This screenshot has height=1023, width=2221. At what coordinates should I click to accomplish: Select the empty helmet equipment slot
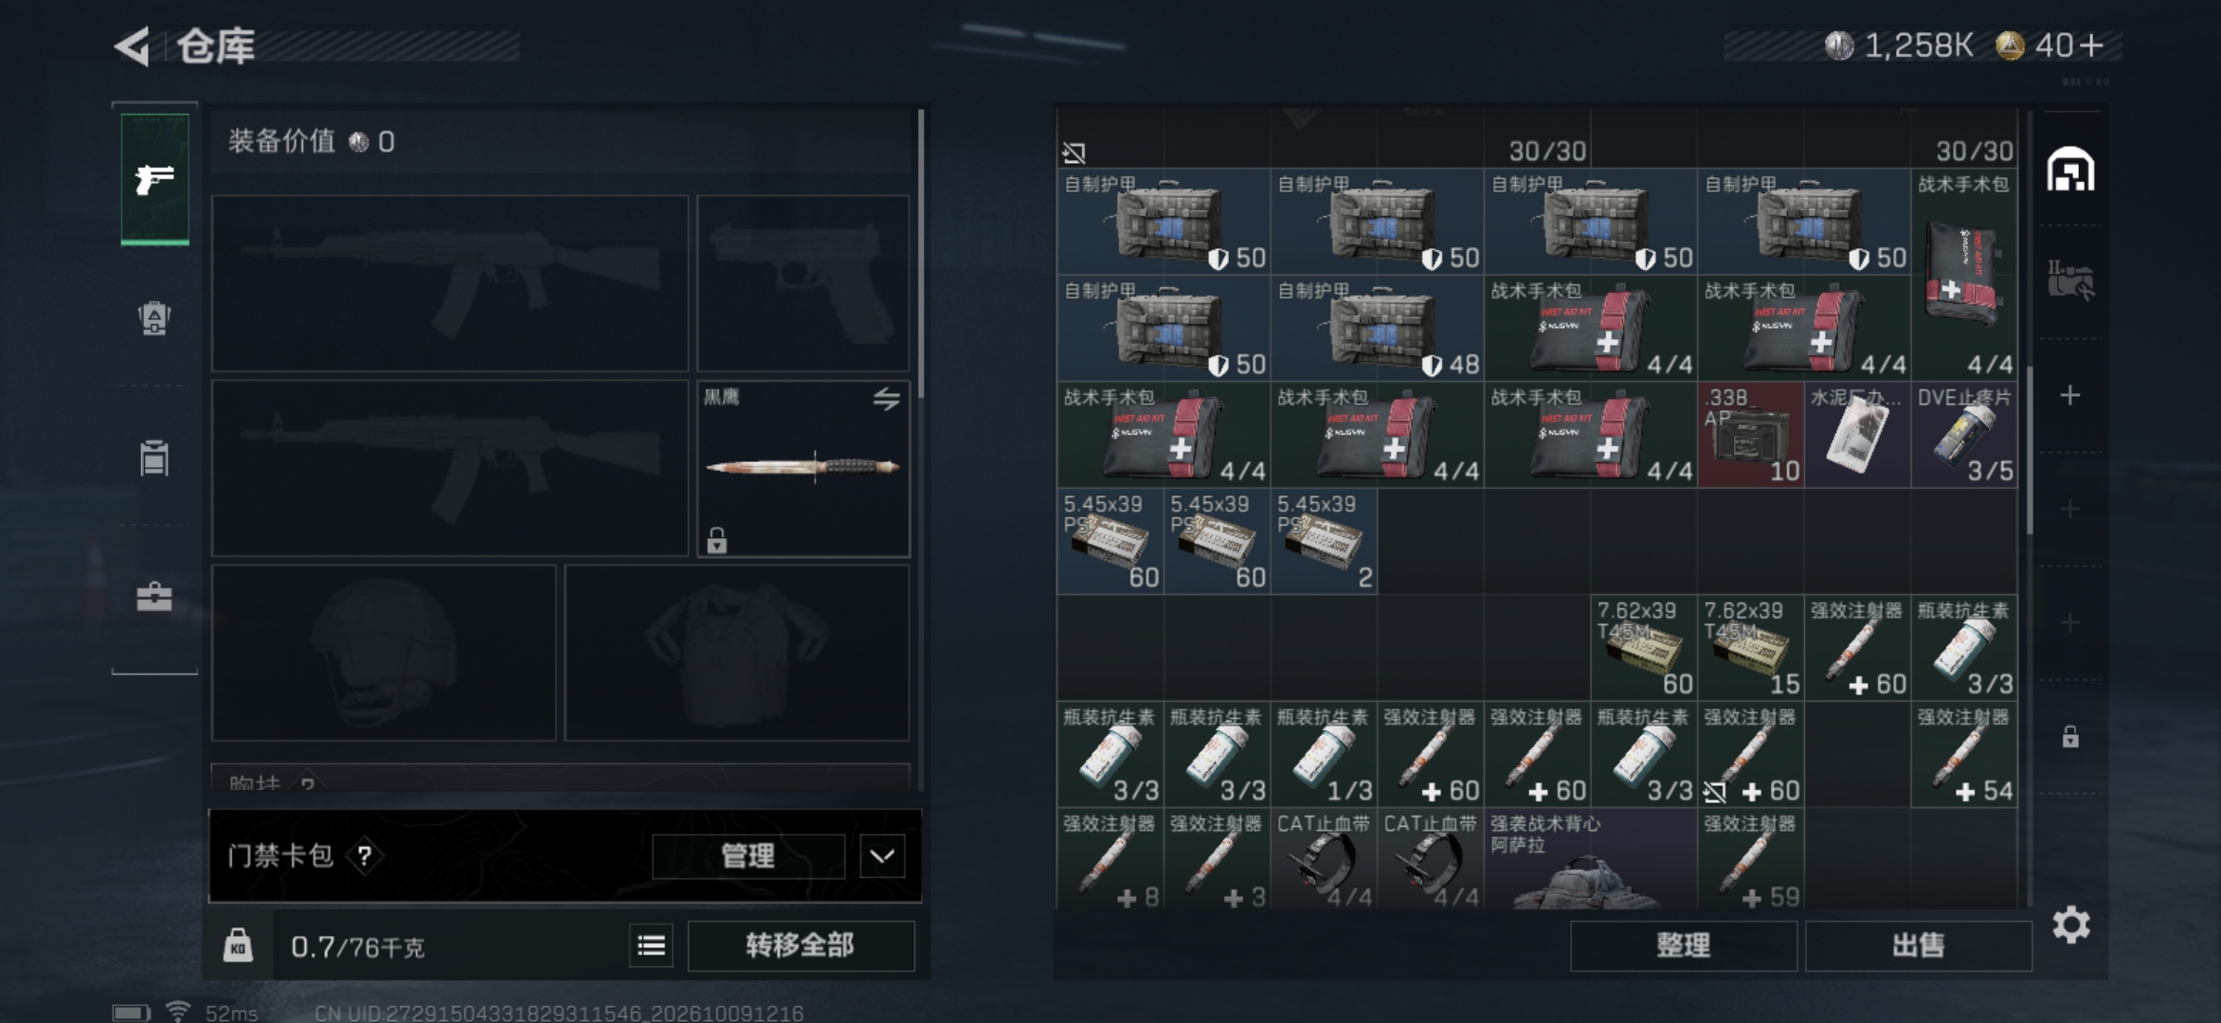pyautogui.click(x=384, y=653)
